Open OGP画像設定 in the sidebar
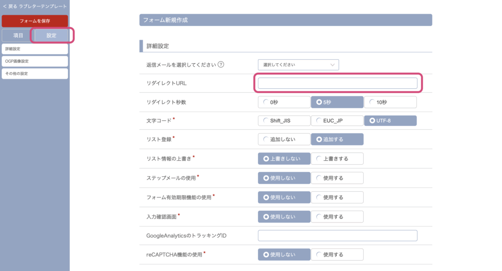Image resolution: width=502 pixels, height=271 pixels. click(35, 61)
